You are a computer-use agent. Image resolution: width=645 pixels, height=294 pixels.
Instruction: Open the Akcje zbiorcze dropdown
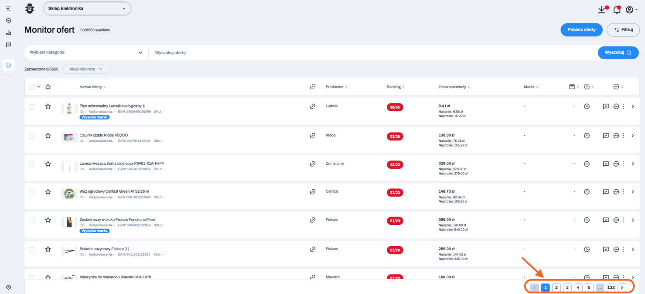pos(86,69)
